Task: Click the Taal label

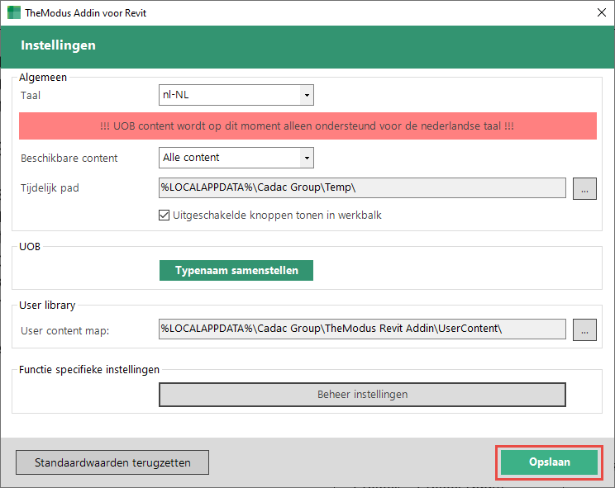Action: 31,96
